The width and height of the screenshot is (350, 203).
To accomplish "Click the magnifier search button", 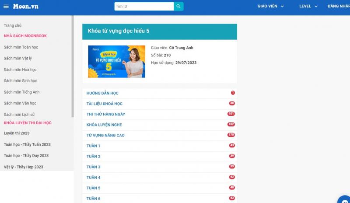I will click(178, 6).
